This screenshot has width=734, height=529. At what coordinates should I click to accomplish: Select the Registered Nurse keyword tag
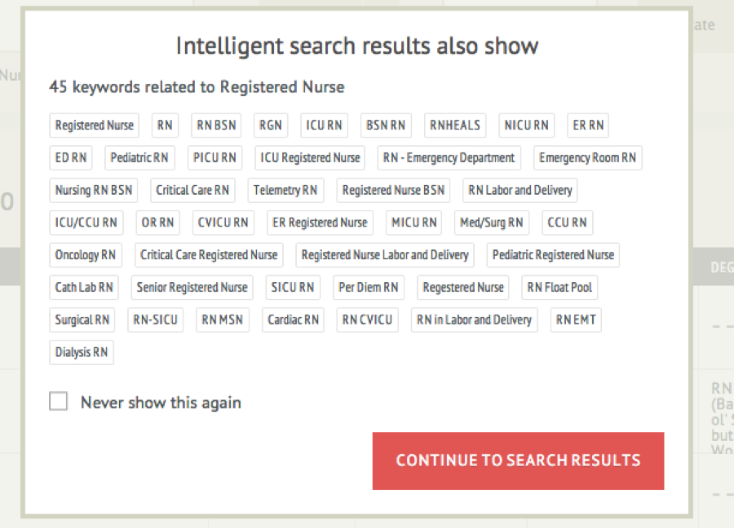(x=95, y=126)
